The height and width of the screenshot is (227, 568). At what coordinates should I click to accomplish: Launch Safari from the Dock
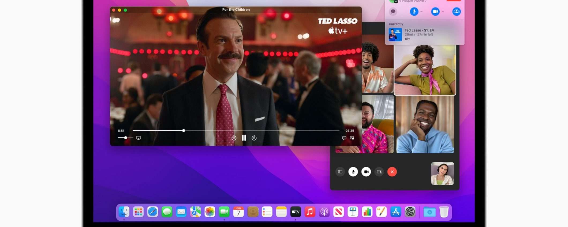pos(153,212)
